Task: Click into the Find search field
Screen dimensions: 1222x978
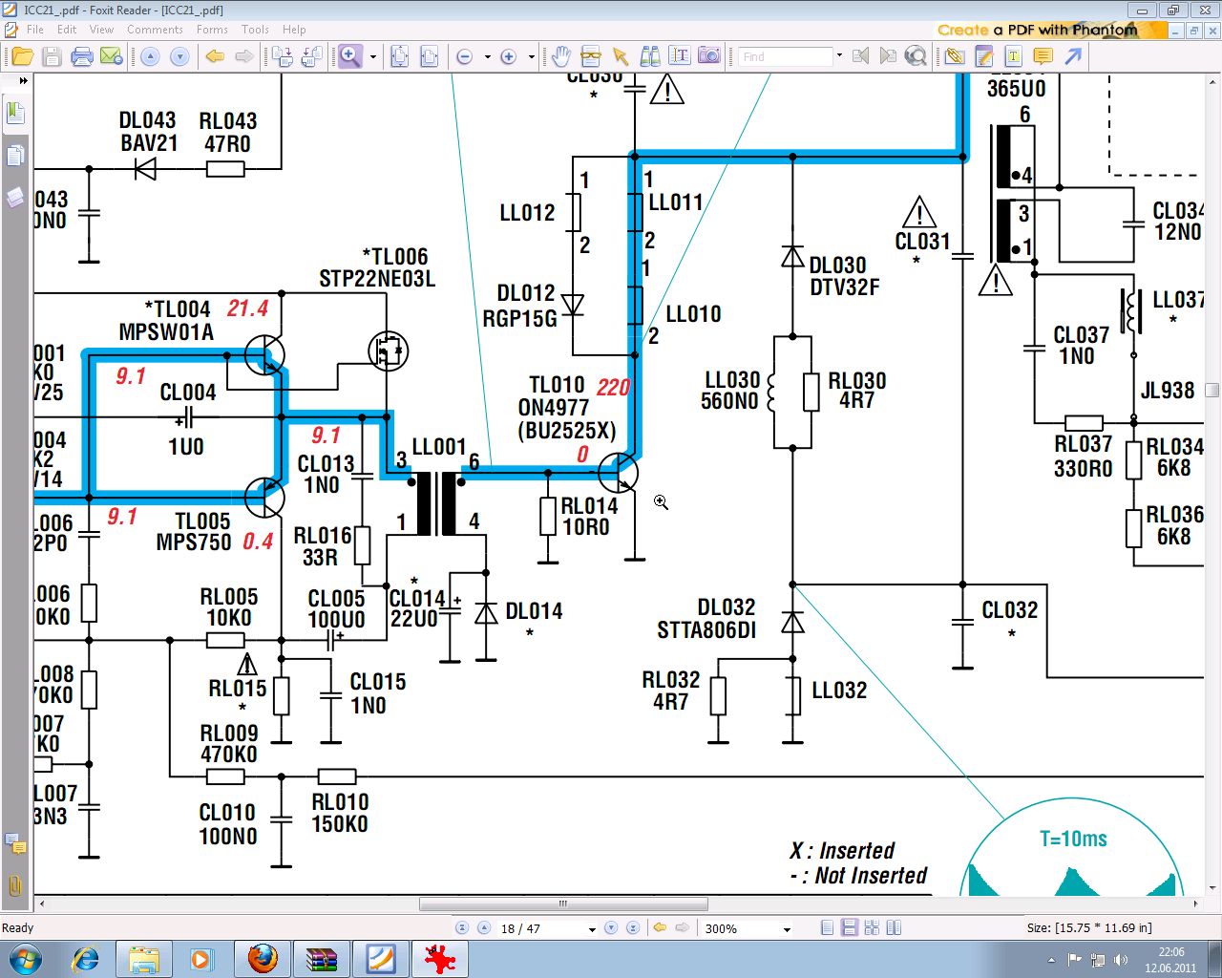Action: (x=785, y=56)
